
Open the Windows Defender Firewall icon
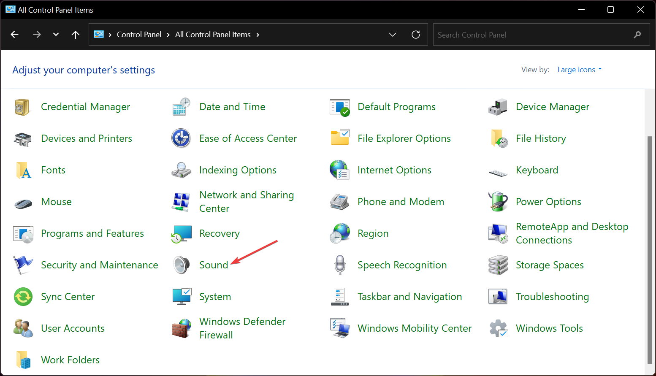(x=182, y=328)
